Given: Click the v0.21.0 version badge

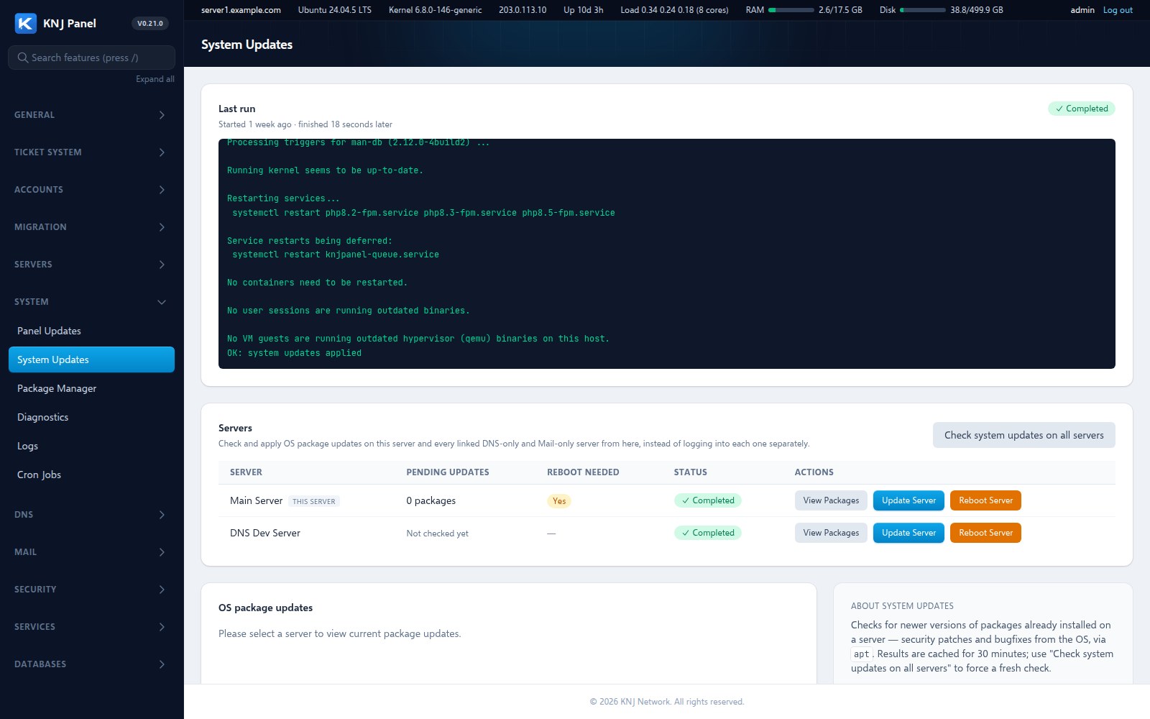Looking at the screenshot, I should [150, 23].
